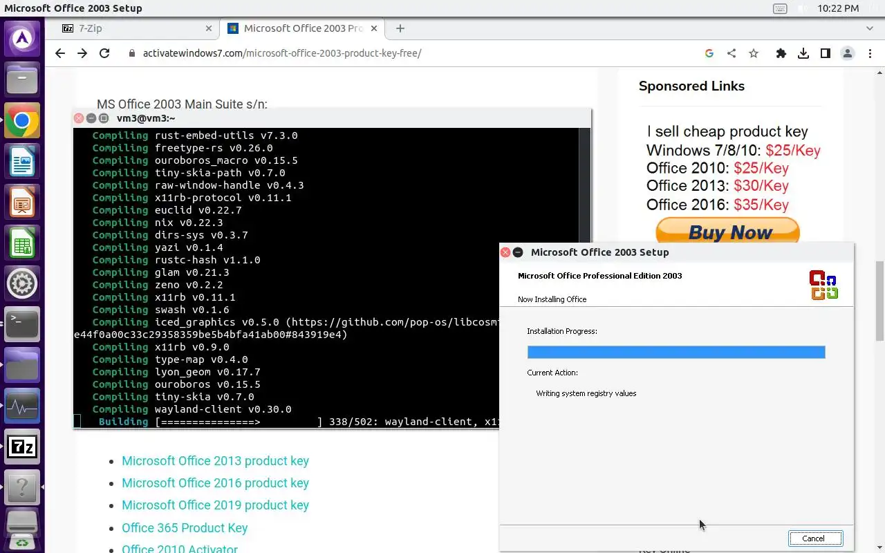Open Microsoft Office 2013 product key link
The image size is (885, 553).
click(x=215, y=461)
